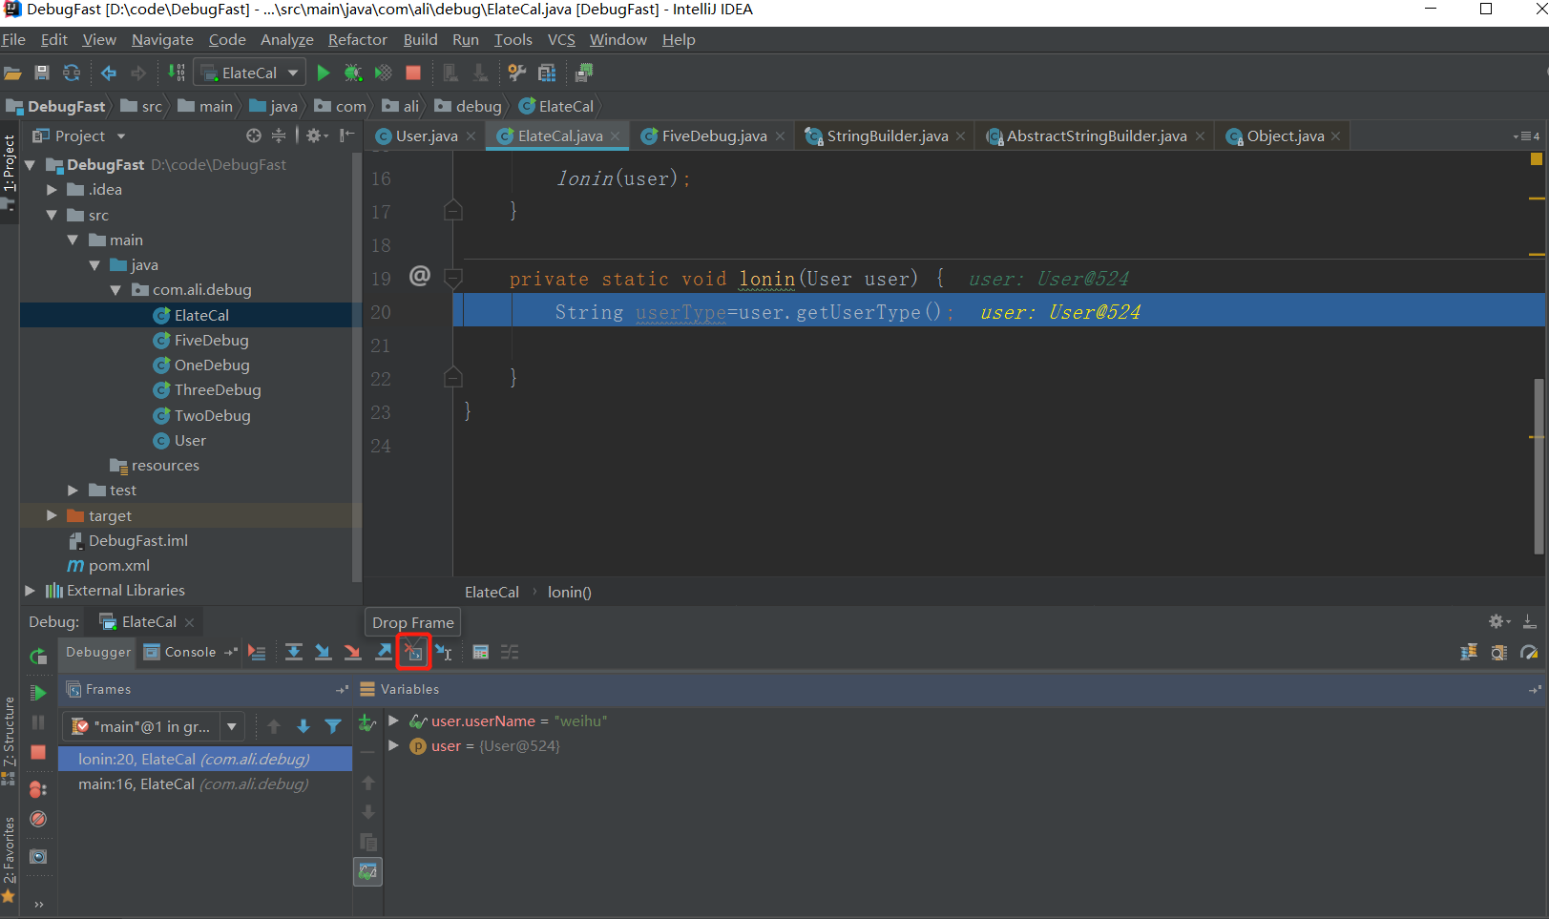Click the Step Over debugger icon
The height and width of the screenshot is (919, 1549).
pos(294,653)
